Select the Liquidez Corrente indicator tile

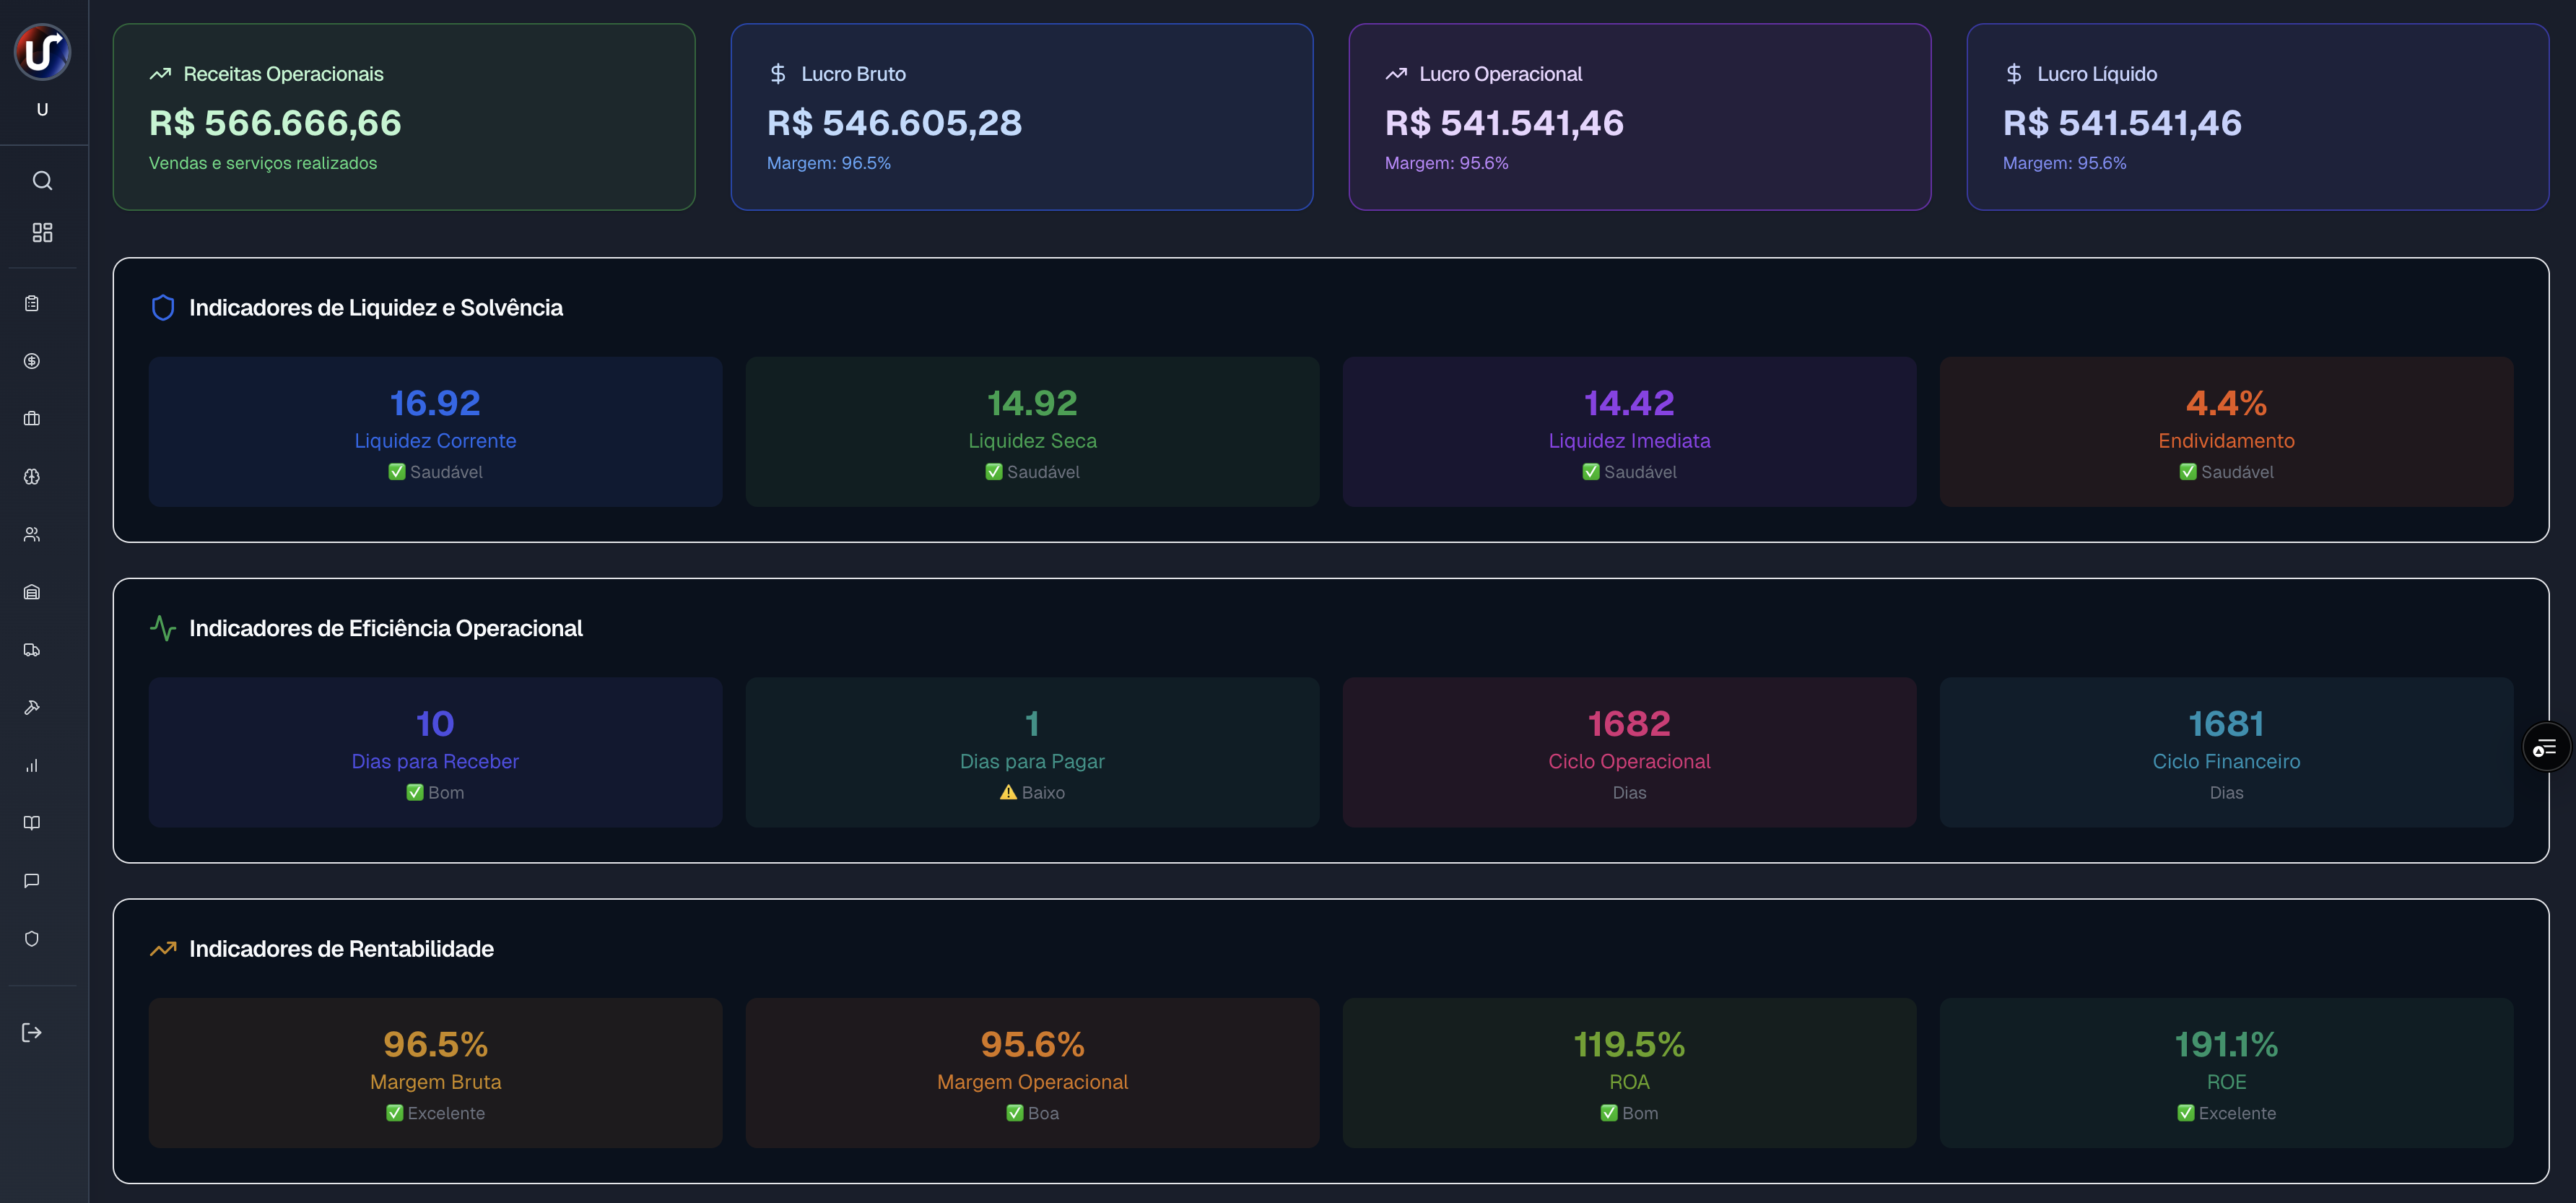point(435,432)
